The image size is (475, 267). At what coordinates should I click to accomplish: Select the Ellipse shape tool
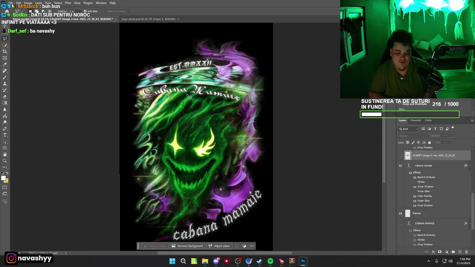coord(5,148)
